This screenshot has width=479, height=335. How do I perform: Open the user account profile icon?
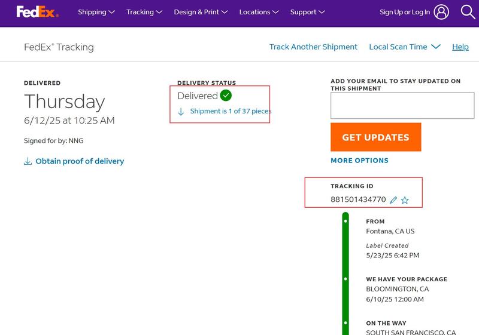tap(441, 12)
